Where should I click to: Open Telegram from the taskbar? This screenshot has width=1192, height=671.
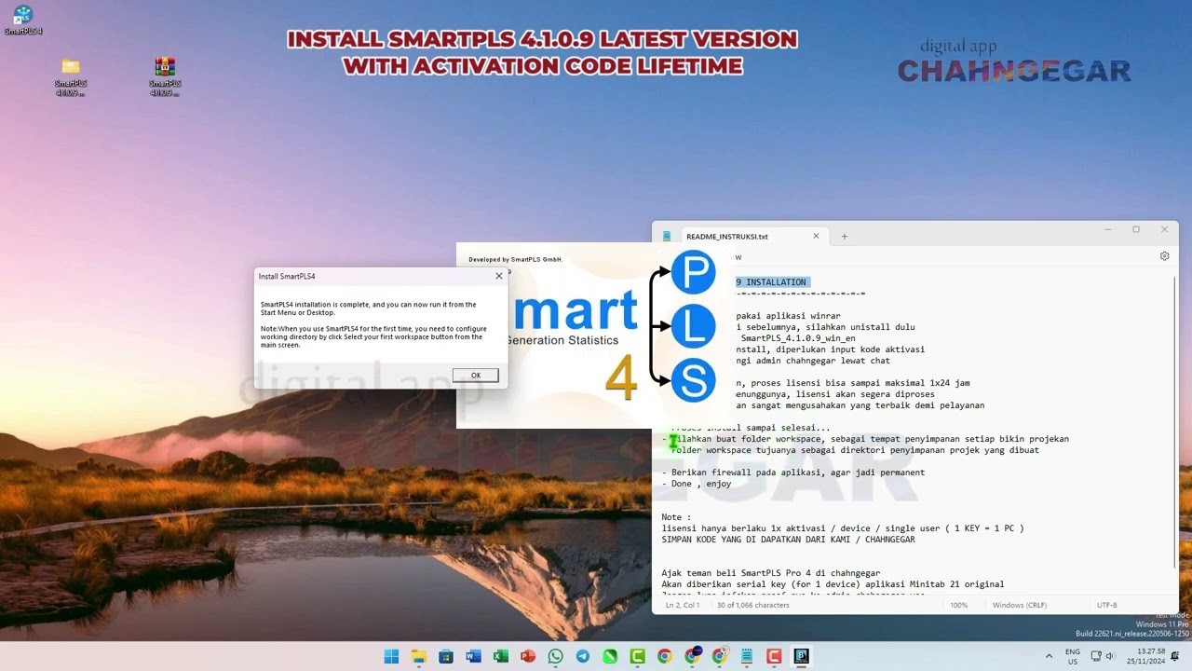(x=582, y=656)
